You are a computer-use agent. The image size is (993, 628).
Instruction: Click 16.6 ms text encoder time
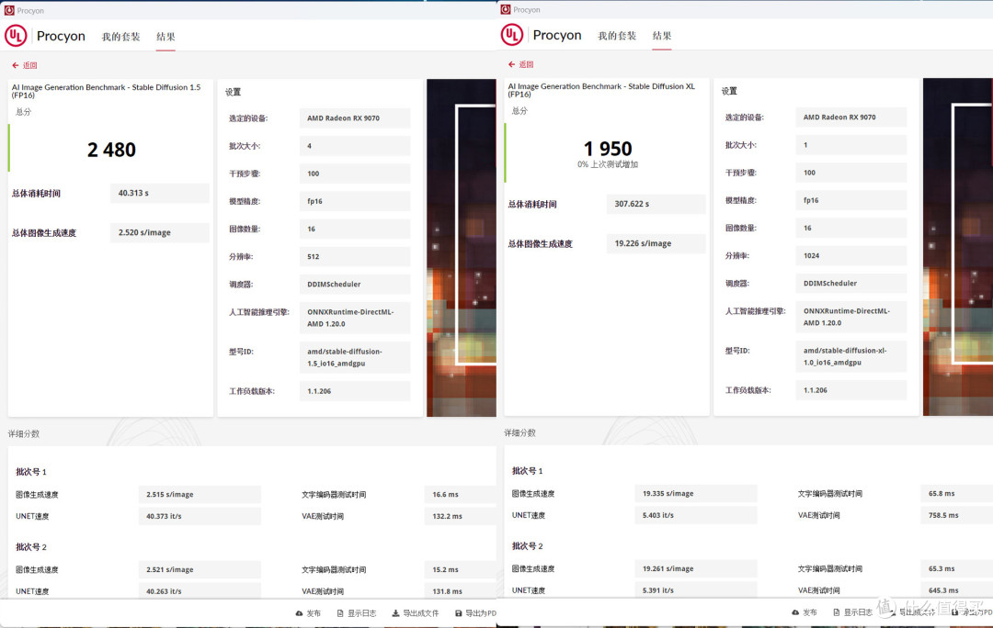click(x=460, y=495)
